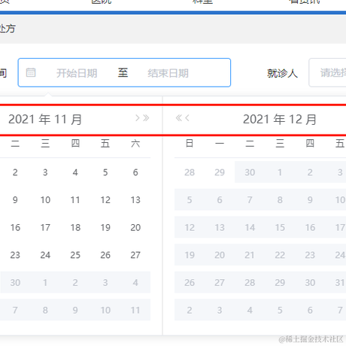
Task: Pick day 4 in the first row of November 2021
Action: point(75,172)
